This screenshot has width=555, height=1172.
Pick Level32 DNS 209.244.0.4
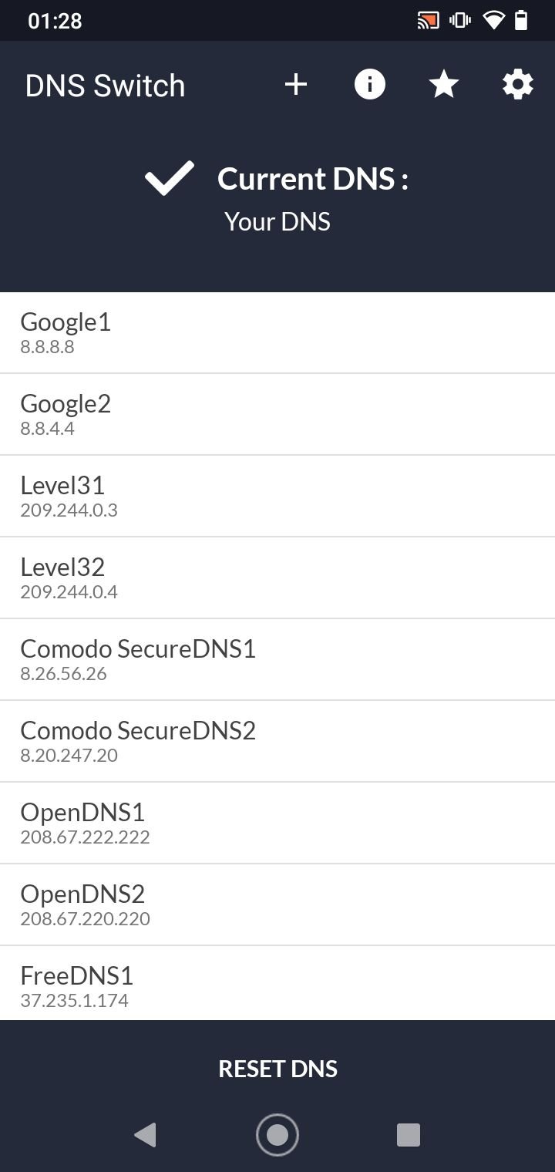(277, 578)
